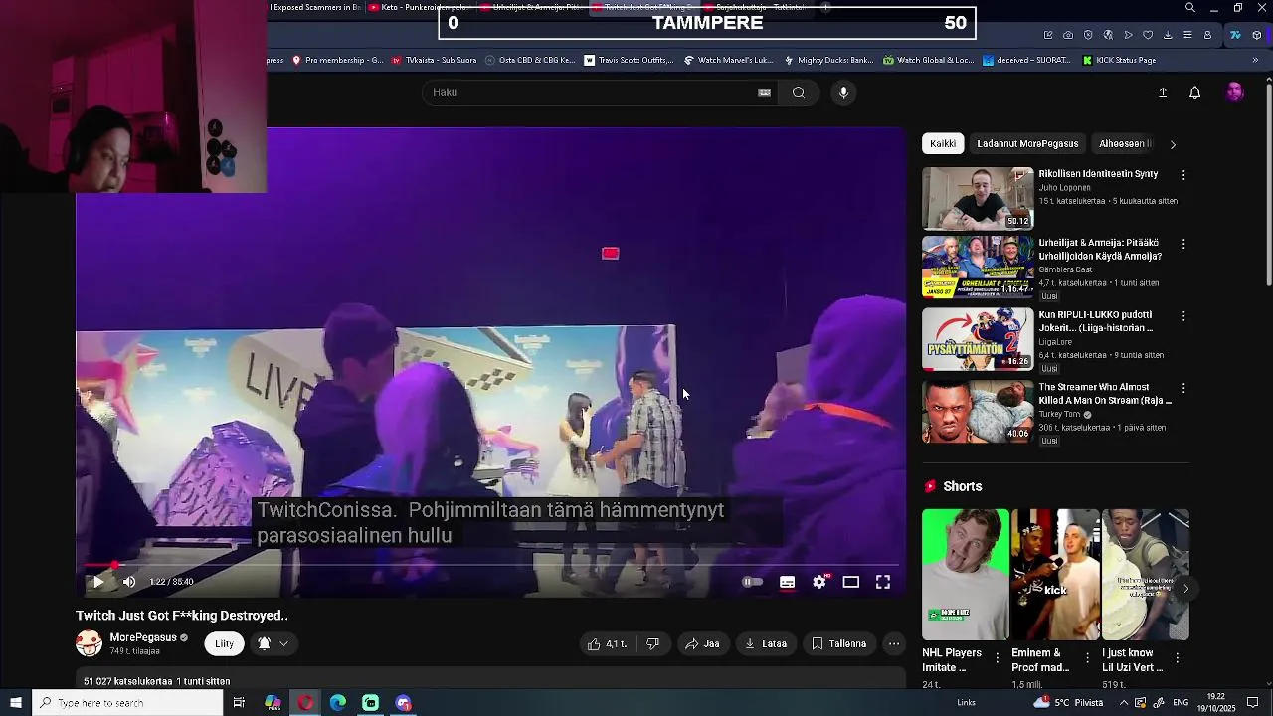The width and height of the screenshot is (1273, 716).
Task: Open NHL Players Imitate short
Action: [965, 575]
